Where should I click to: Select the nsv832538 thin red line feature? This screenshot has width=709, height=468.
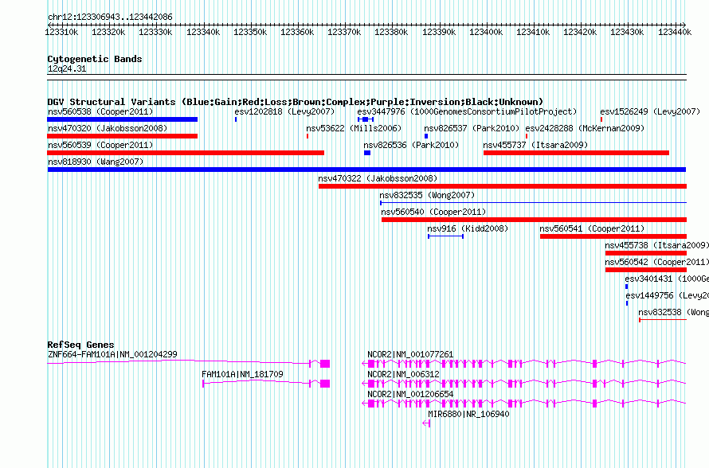point(663,320)
